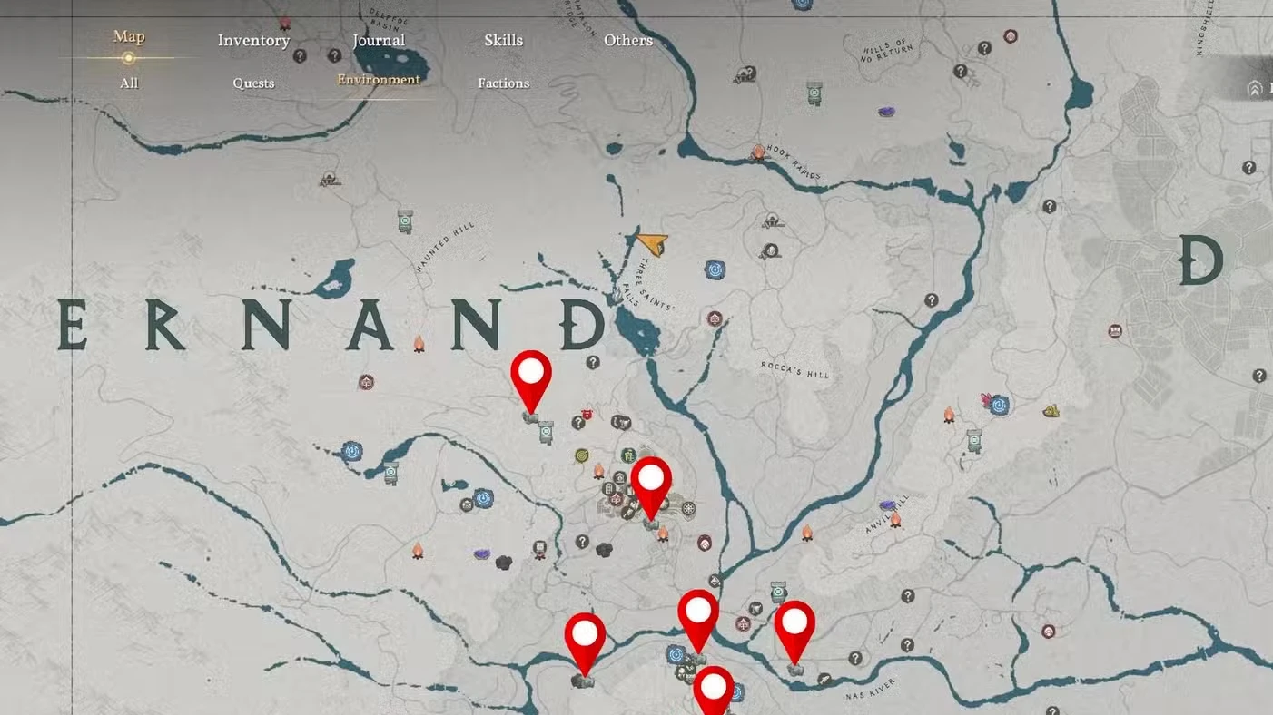
Task: Click the Rocca's Hill label
Action: (x=795, y=369)
